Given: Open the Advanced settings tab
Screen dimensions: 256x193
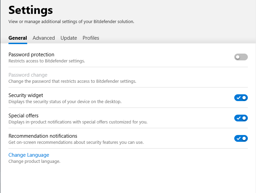Looking at the screenshot, I should coord(44,38).
